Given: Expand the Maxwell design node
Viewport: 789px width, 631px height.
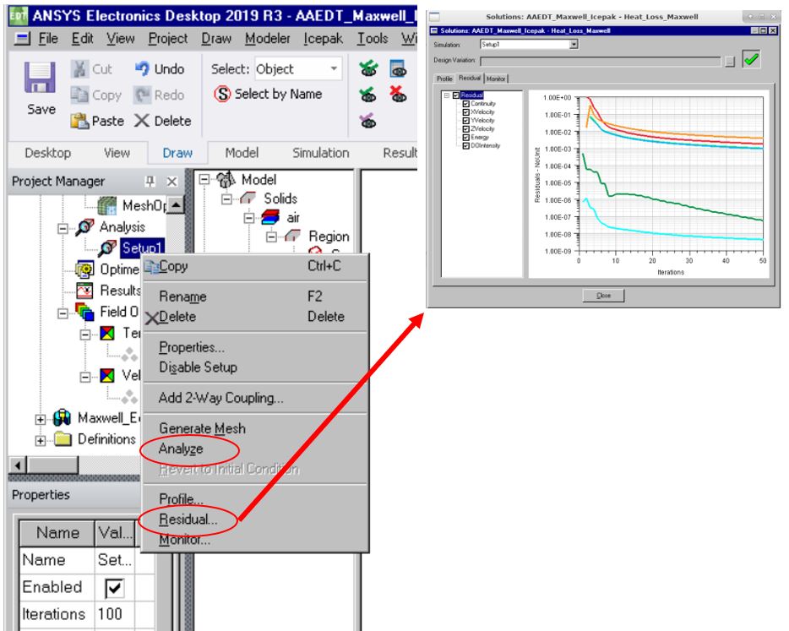Looking at the screenshot, I should click(x=41, y=419).
